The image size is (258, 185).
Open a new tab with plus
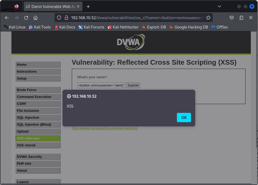[x=88, y=7]
